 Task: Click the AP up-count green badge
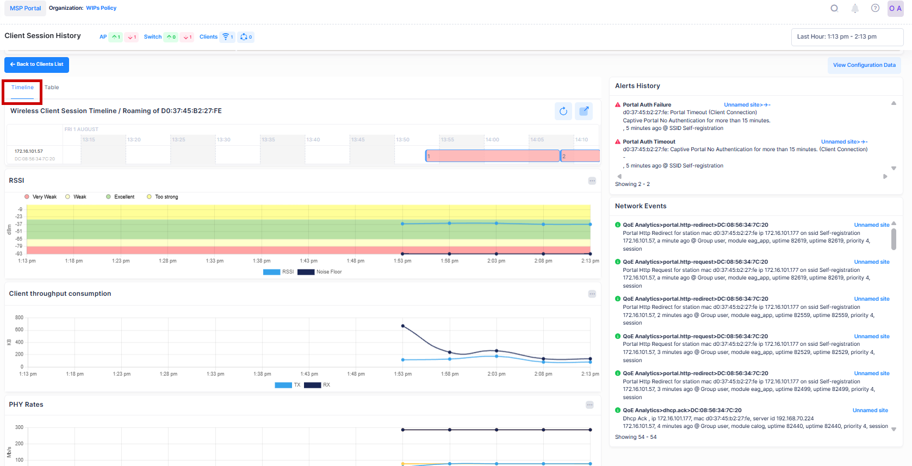tap(116, 37)
